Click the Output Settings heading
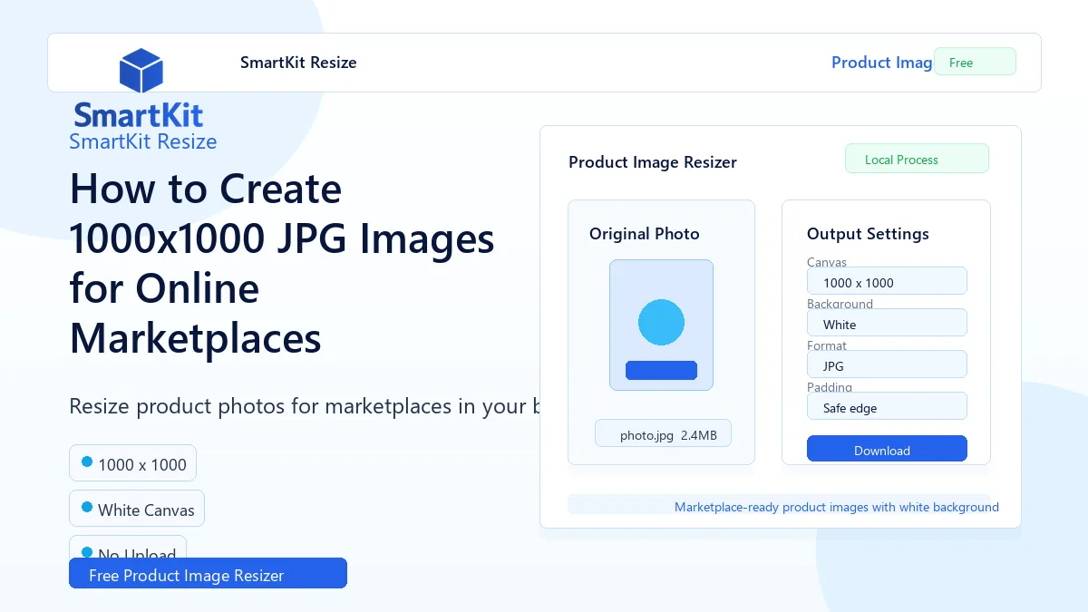The image size is (1088, 612). tap(868, 234)
